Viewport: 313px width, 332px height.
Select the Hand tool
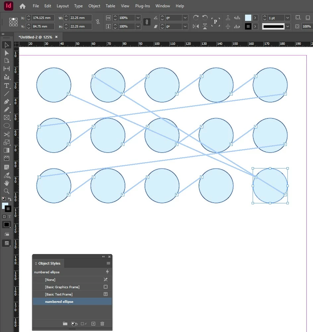[7, 183]
